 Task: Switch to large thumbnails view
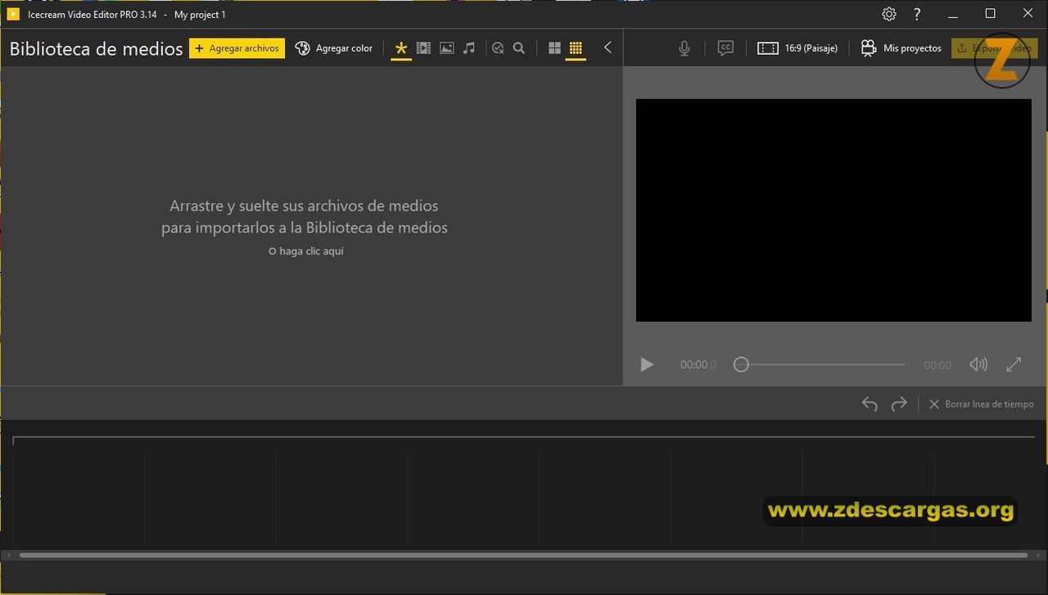(x=554, y=48)
